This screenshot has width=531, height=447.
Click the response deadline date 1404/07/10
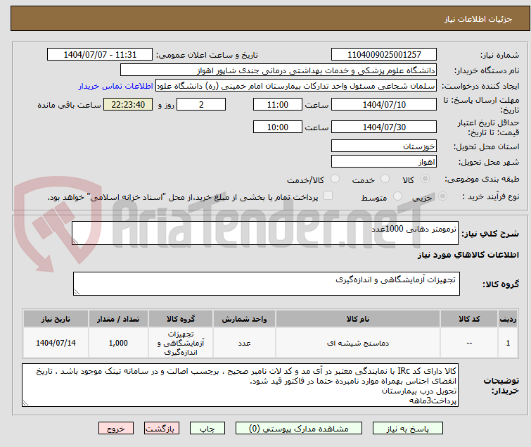click(384, 104)
